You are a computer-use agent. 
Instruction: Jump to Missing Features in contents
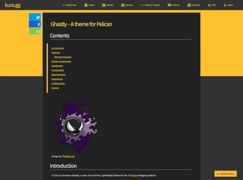point(63,57)
